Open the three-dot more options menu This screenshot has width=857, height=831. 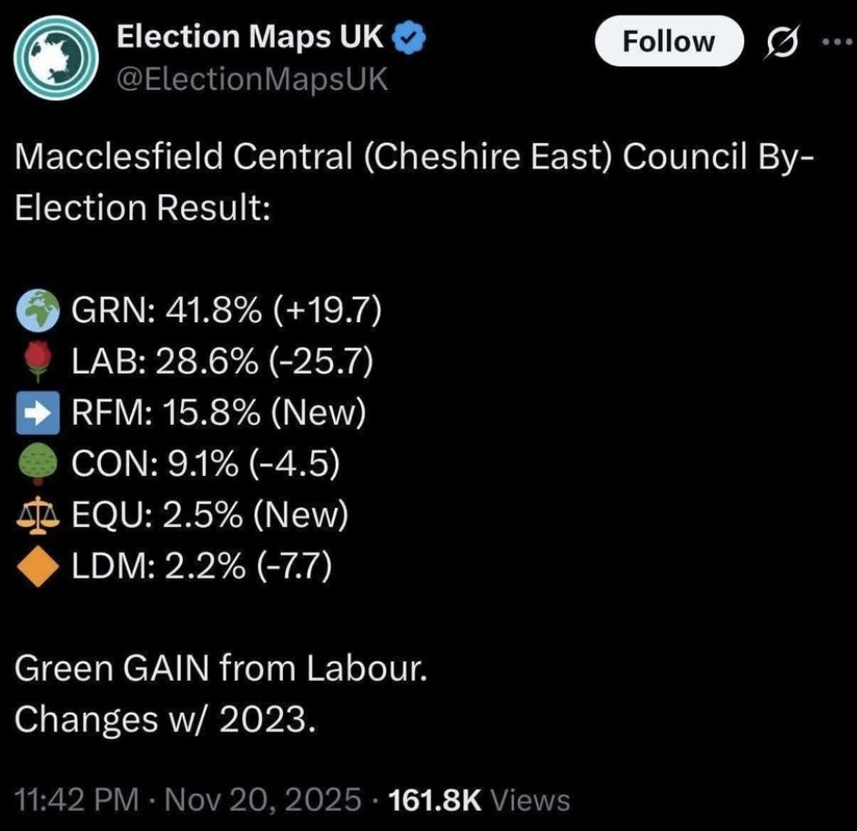pos(832,42)
